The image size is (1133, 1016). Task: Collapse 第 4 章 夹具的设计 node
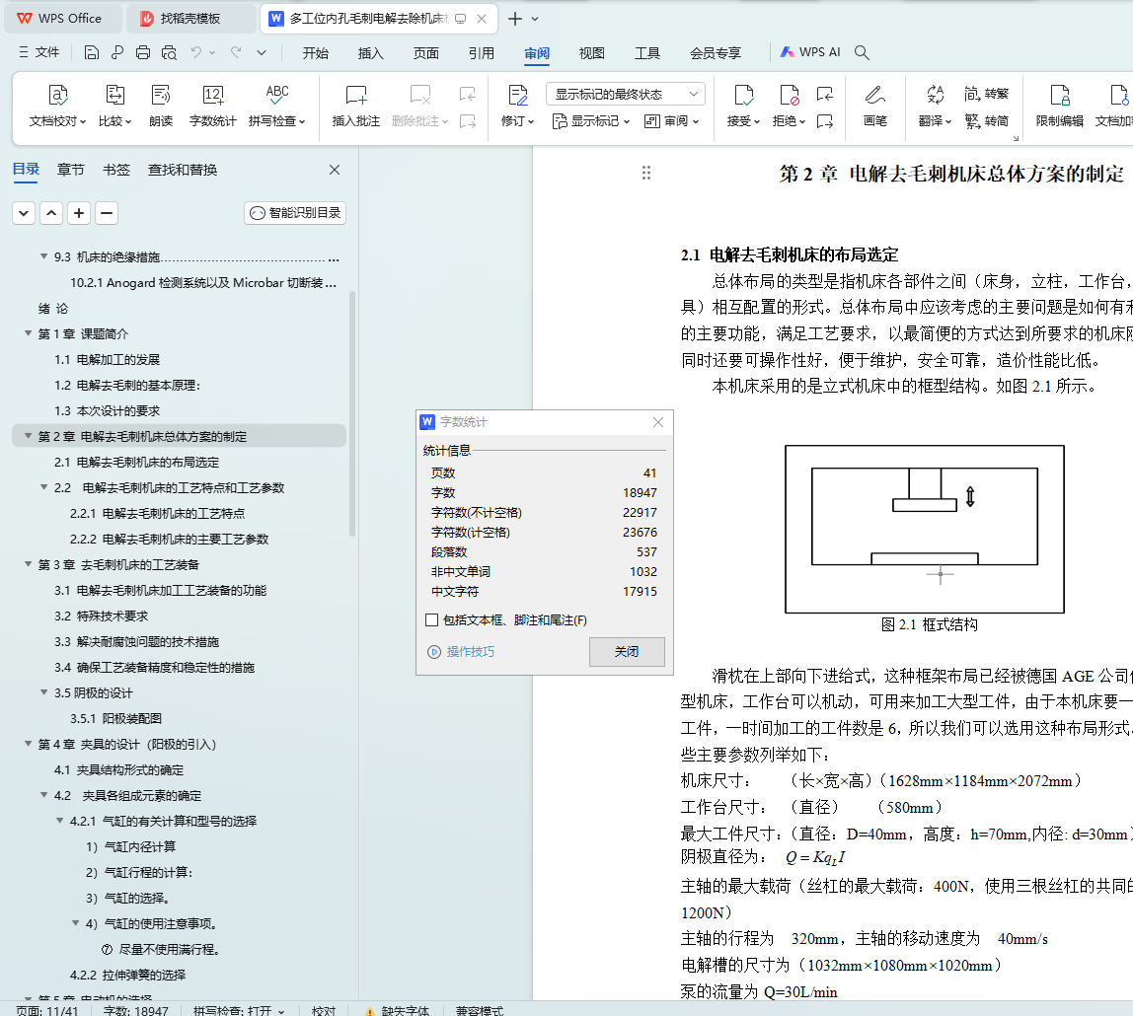(x=28, y=744)
